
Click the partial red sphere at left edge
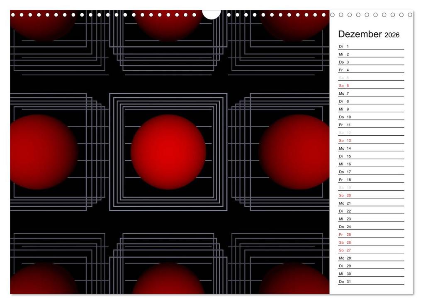(x=44, y=152)
